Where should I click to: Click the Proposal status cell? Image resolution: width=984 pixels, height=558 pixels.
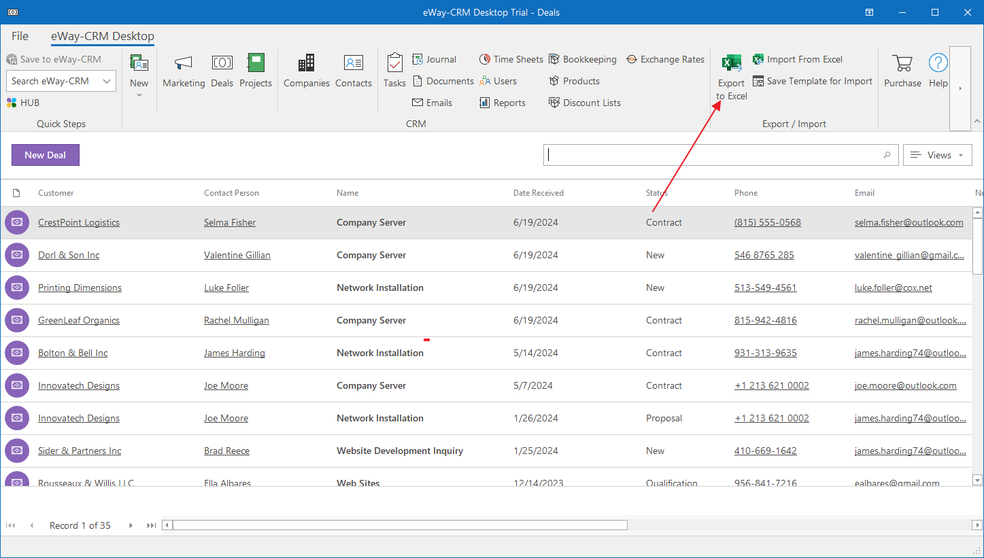pyautogui.click(x=664, y=418)
